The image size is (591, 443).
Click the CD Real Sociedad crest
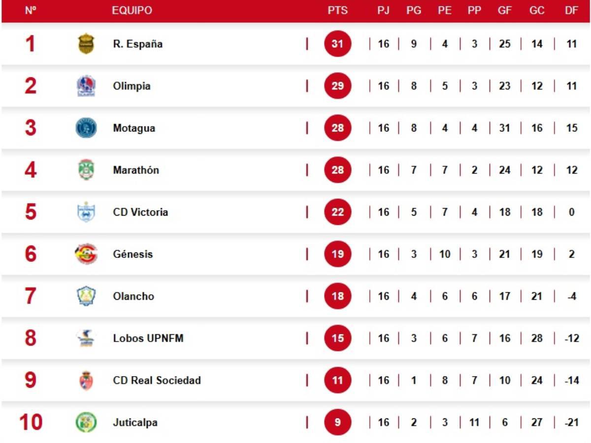(86, 380)
